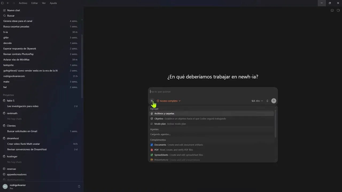Open chat Aclarar vías de MiniMax
The width and height of the screenshot is (342, 192).
click(41, 60)
